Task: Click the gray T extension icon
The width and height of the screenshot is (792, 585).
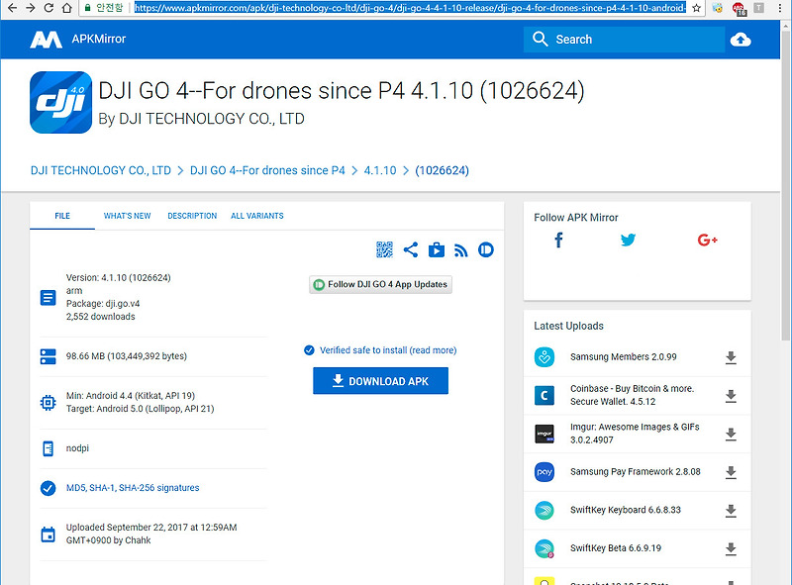Action: point(758,8)
